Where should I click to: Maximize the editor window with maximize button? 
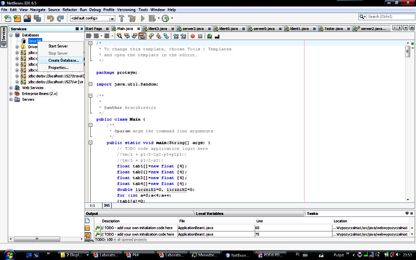[x=412, y=28]
